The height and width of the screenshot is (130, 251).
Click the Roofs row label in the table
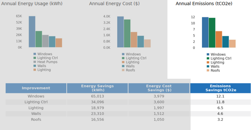[36, 119]
